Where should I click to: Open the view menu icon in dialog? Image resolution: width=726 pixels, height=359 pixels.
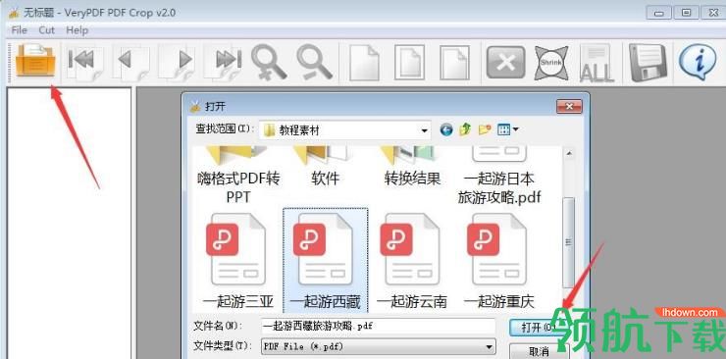pyautogui.click(x=507, y=130)
